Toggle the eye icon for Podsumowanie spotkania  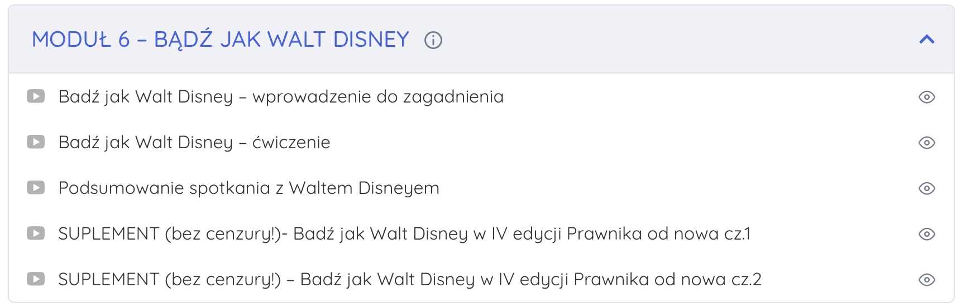[927, 188]
